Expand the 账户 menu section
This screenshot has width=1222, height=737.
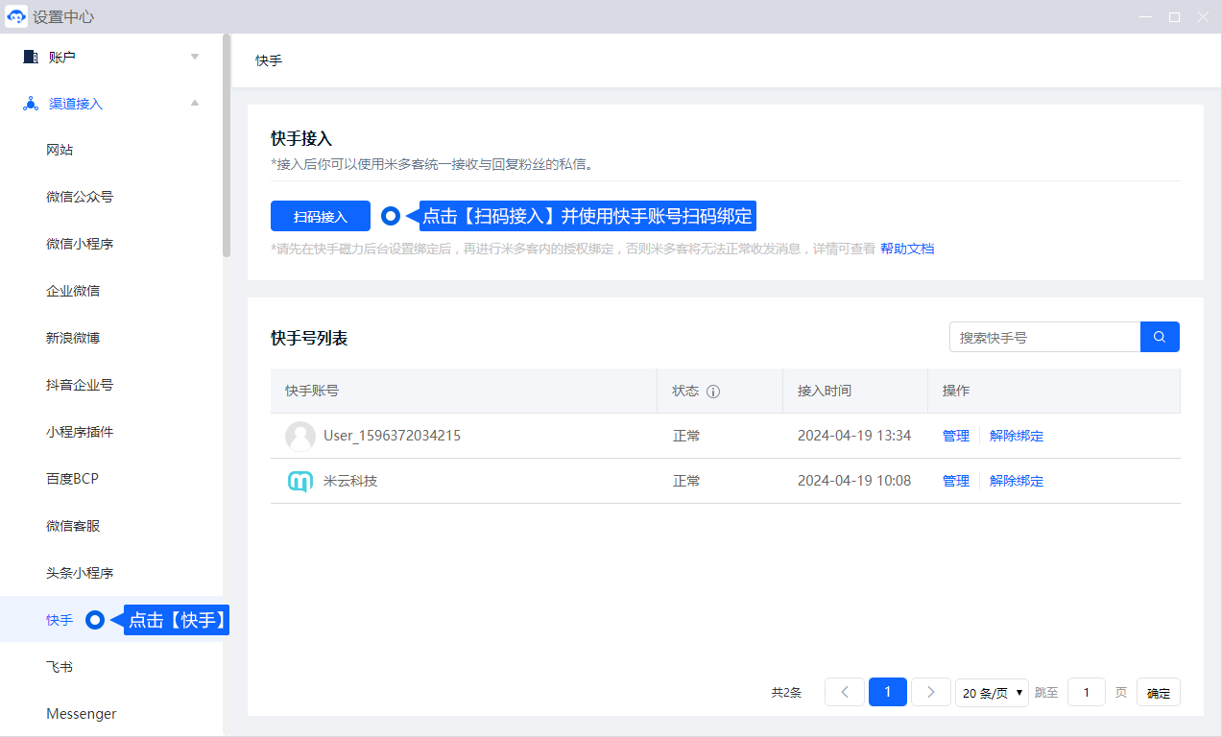tap(195, 57)
